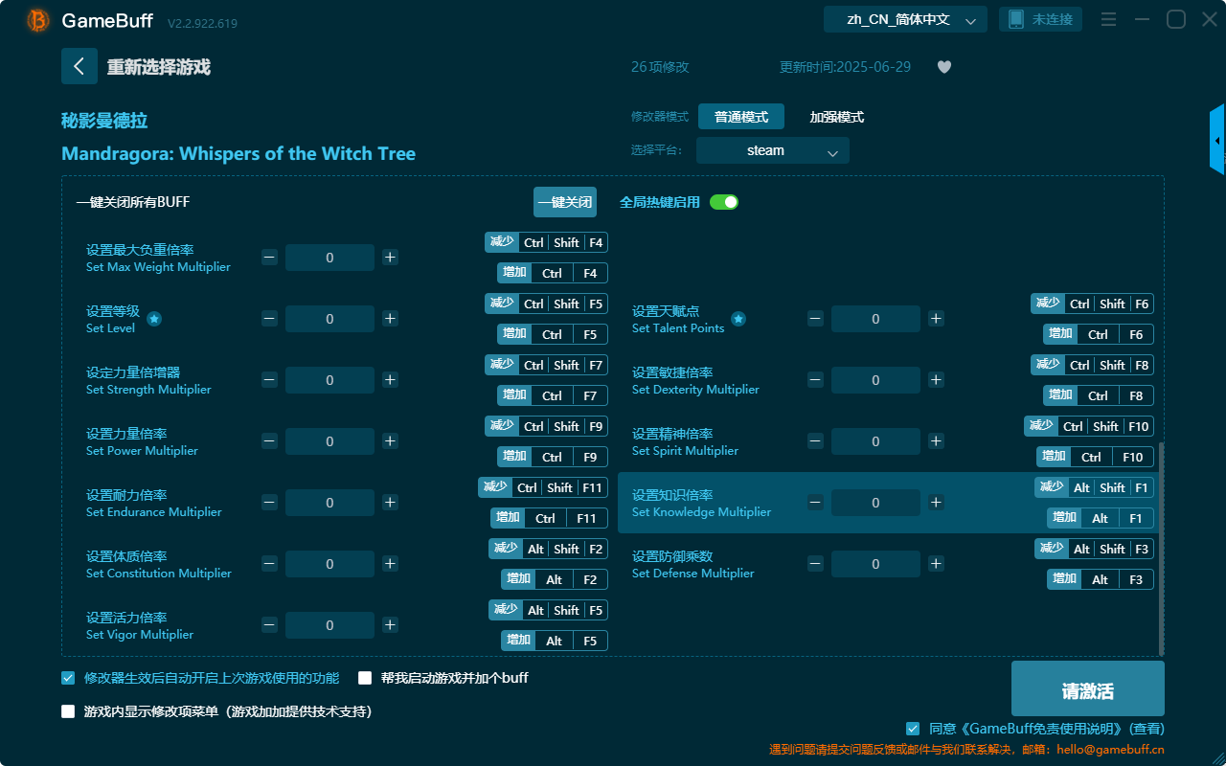The height and width of the screenshot is (766, 1226).
Task: Click the 一键关闭 button
Action: point(565,202)
